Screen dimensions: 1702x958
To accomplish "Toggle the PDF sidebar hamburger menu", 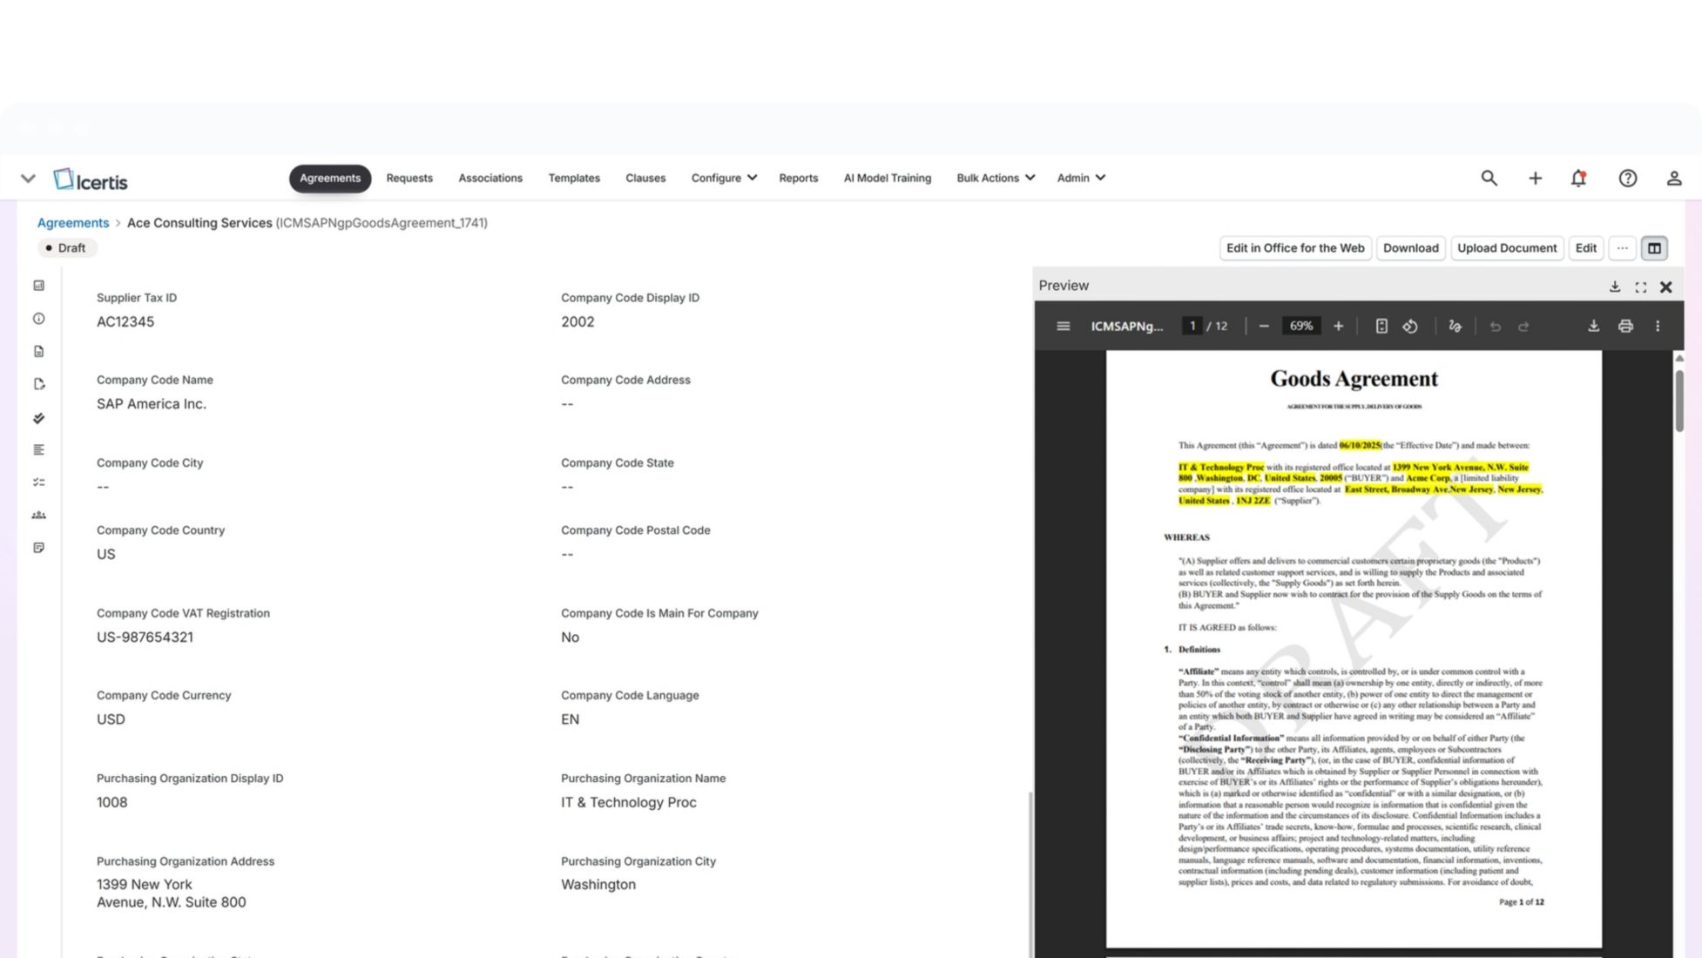I will tap(1063, 327).
